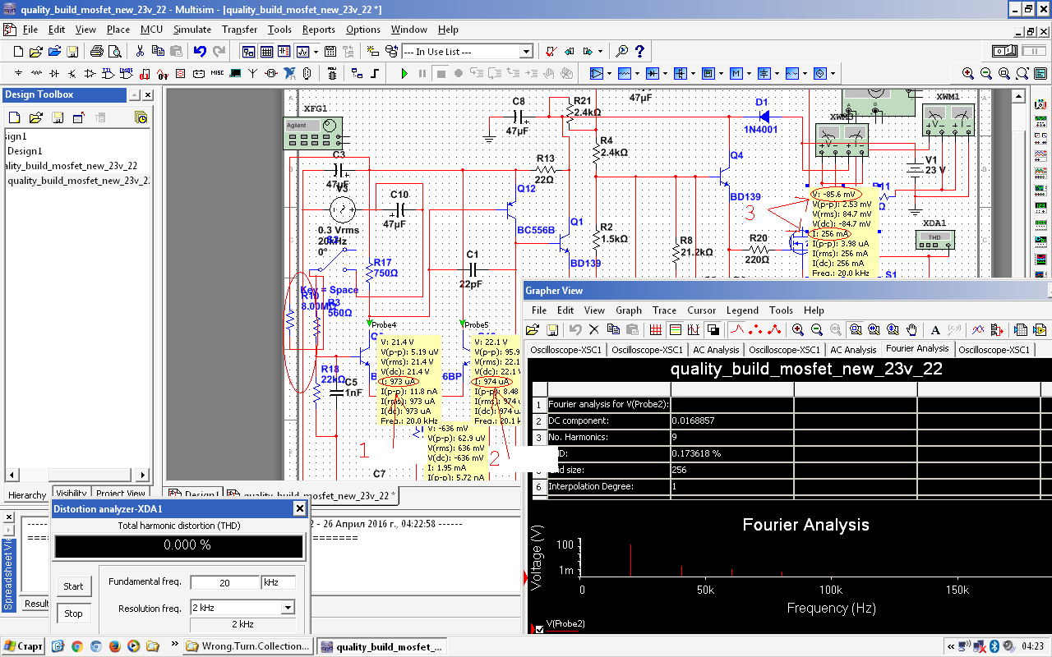The width and height of the screenshot is (1052, 657).
Task: Toggle show symbols only in Grapher
Action: (x=756, y=329)
